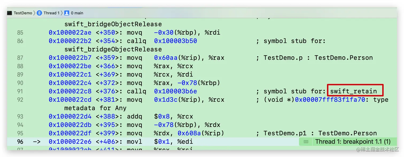The width and height of the screenshot is (404, 157).
Task: Click the Thread 1 thread icon
Action: pos(40,13)
